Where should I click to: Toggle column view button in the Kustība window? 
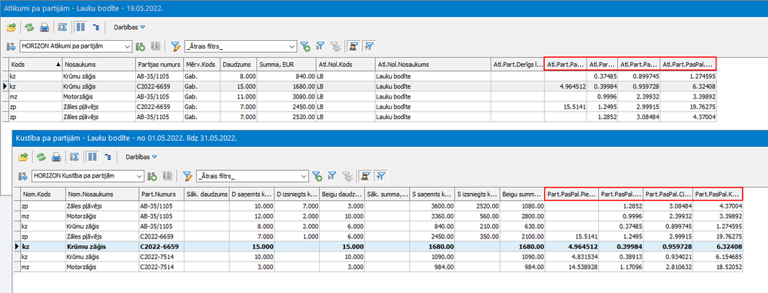[91, 158]
